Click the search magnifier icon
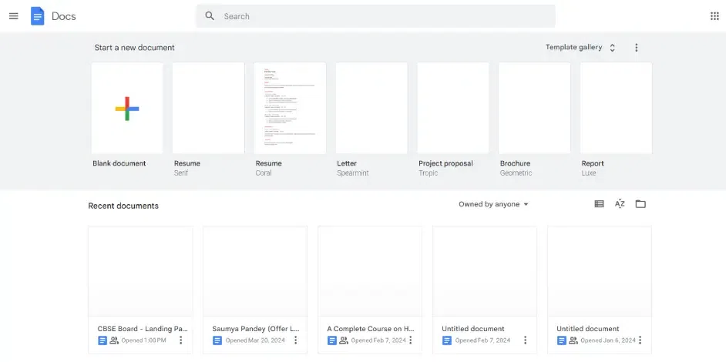This screenshot has width=726, height=362. pyautogui.click(x=210, y=16)
